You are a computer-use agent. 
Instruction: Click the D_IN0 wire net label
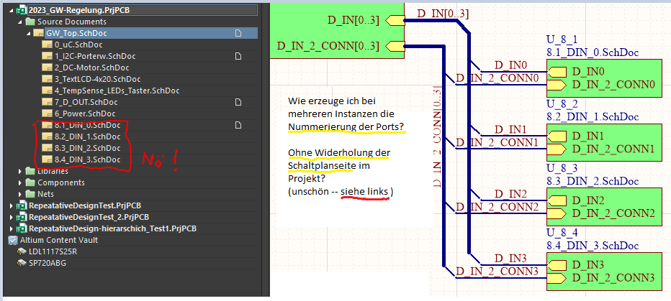coord(511,65)
